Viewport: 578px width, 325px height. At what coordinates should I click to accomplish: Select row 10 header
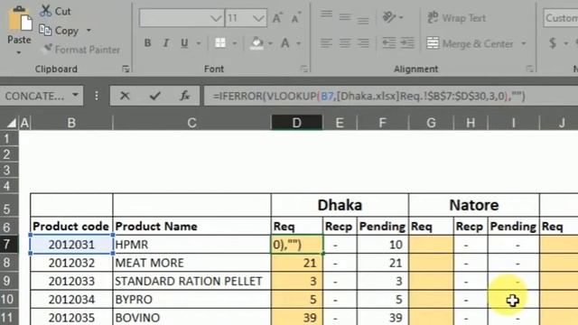pos(8,299)
